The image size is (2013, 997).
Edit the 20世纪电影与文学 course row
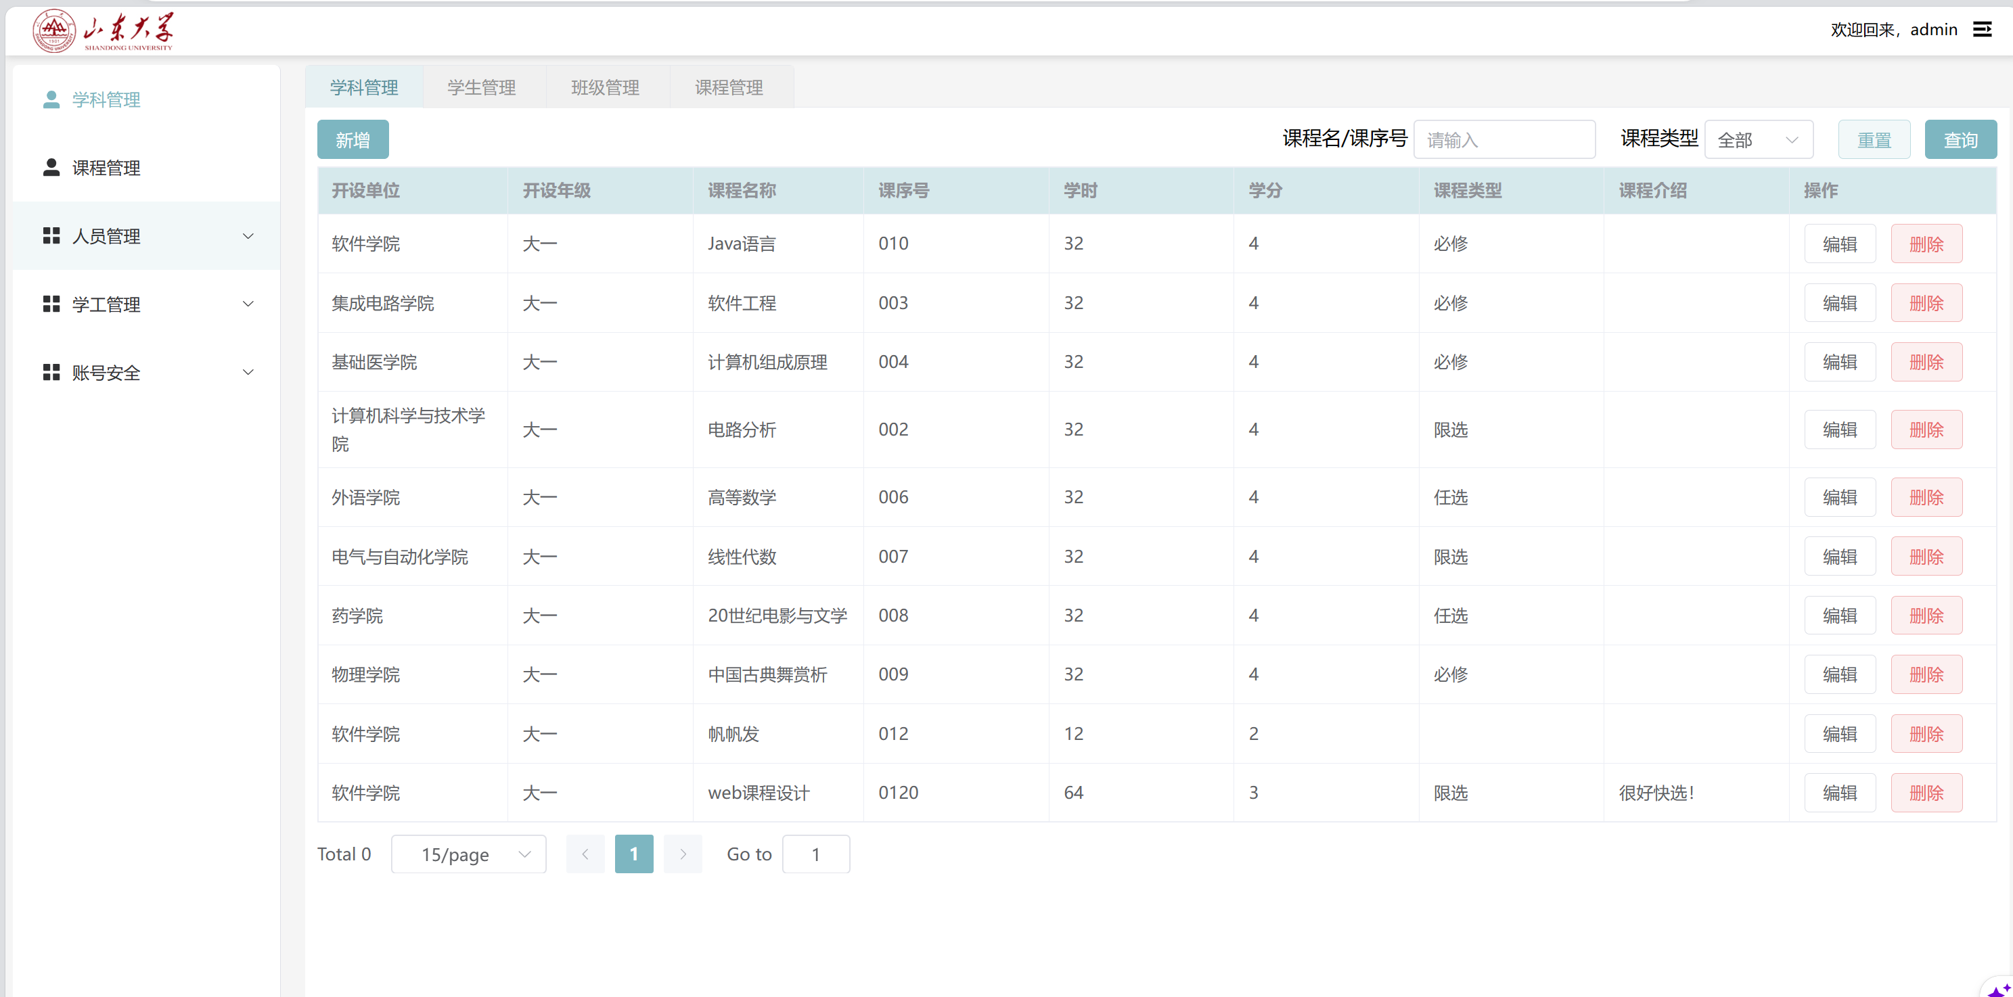(x=1840, y=616)
